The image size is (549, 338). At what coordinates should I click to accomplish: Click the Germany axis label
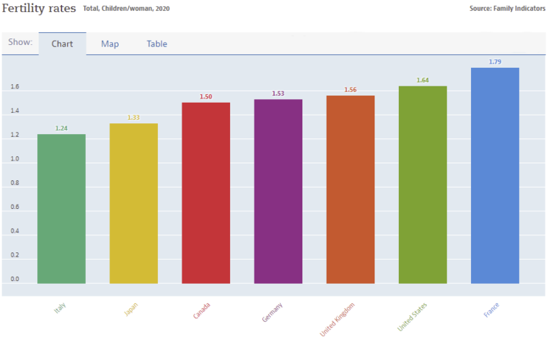[274, 312]
